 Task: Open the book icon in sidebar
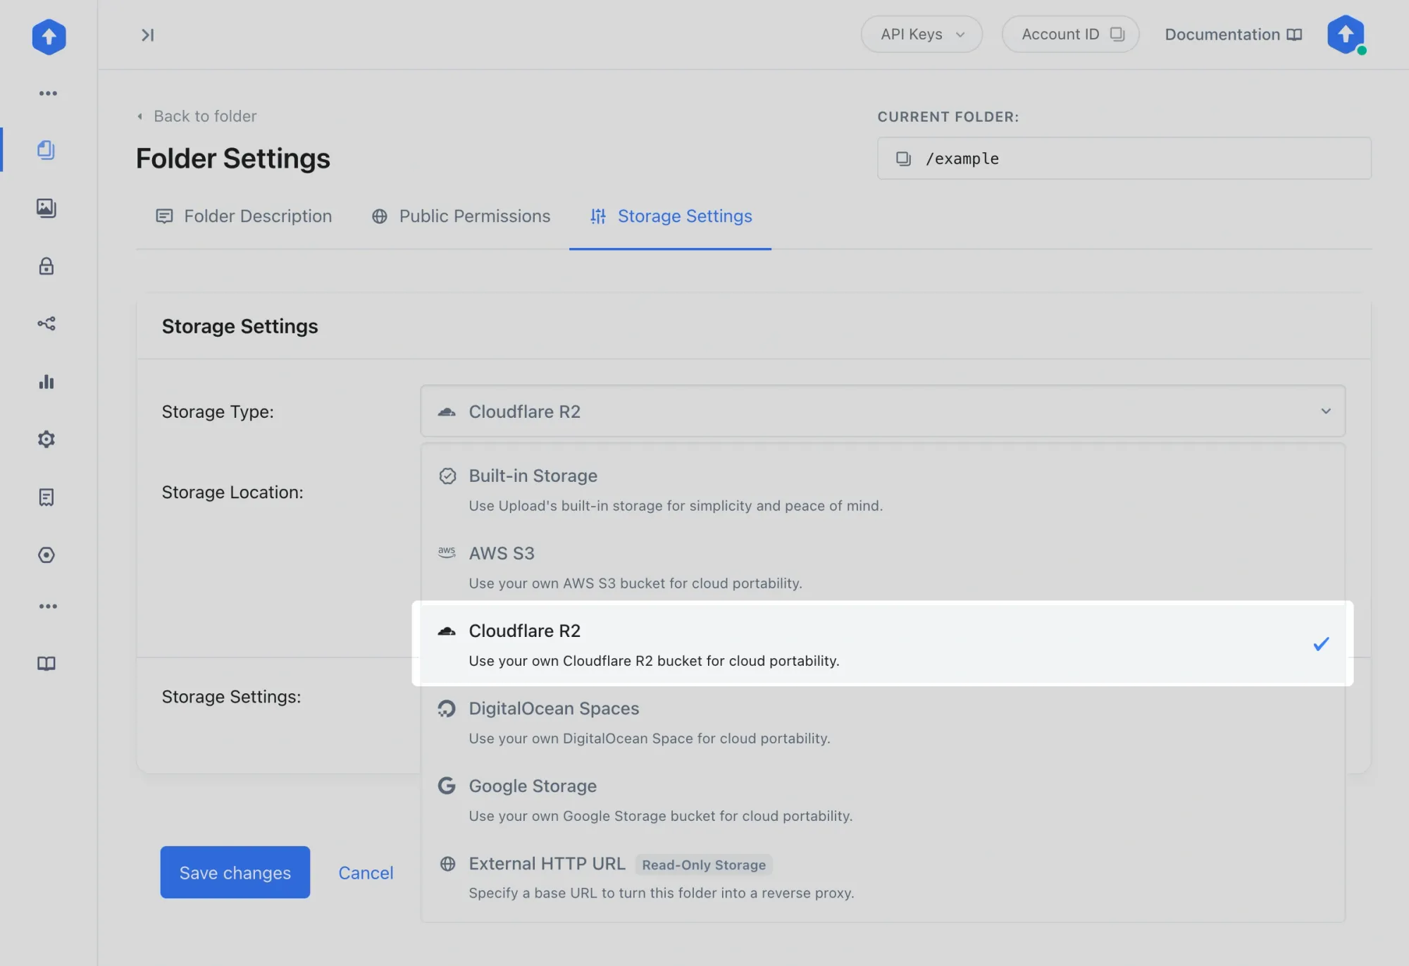click(46, 664)
